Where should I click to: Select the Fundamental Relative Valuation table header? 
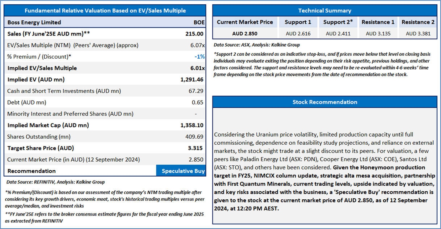[x=105, y=11]
